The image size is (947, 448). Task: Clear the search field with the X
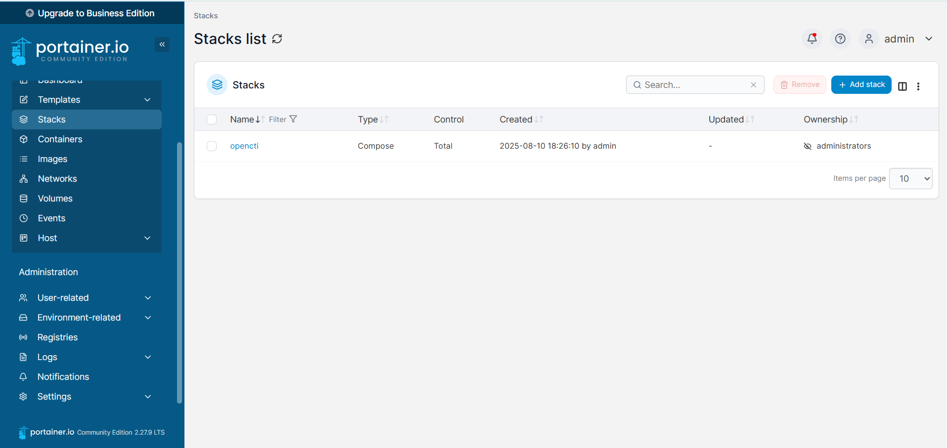tap(754, 85)
